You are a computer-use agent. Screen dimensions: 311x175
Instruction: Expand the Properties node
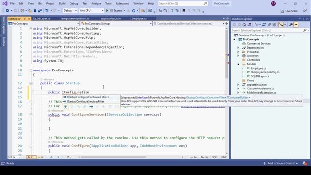(x=238, y=52)
